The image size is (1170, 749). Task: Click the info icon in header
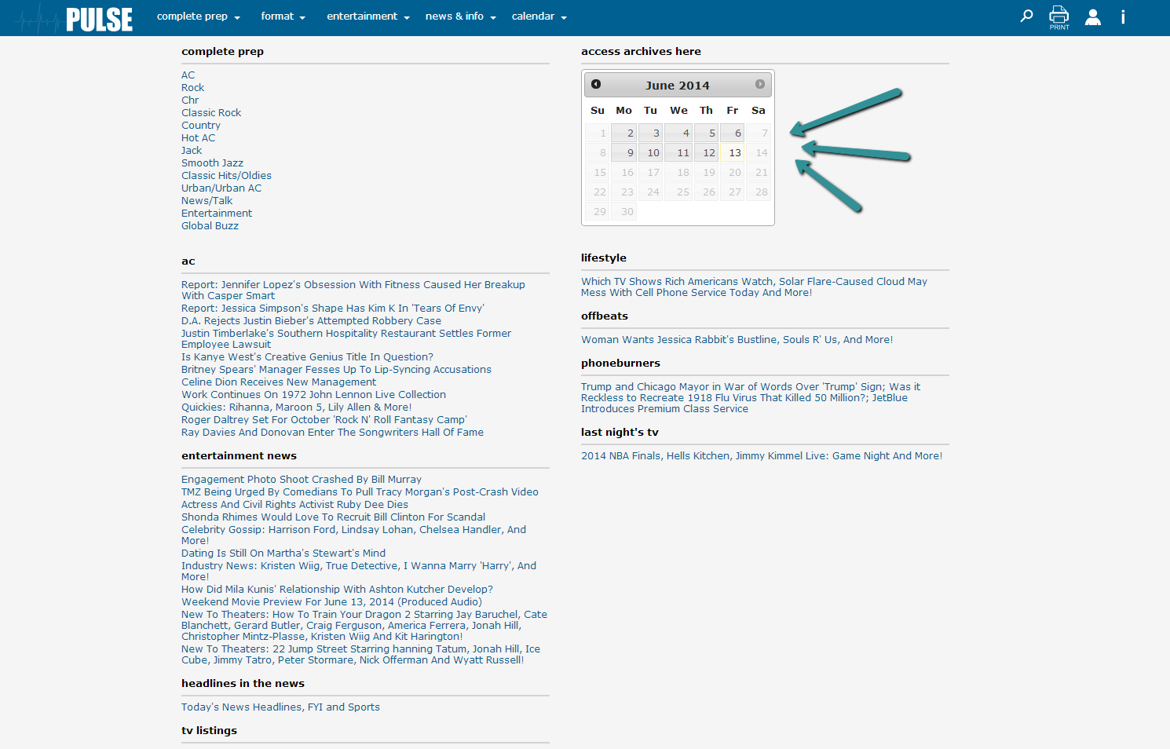(1123, 16)
